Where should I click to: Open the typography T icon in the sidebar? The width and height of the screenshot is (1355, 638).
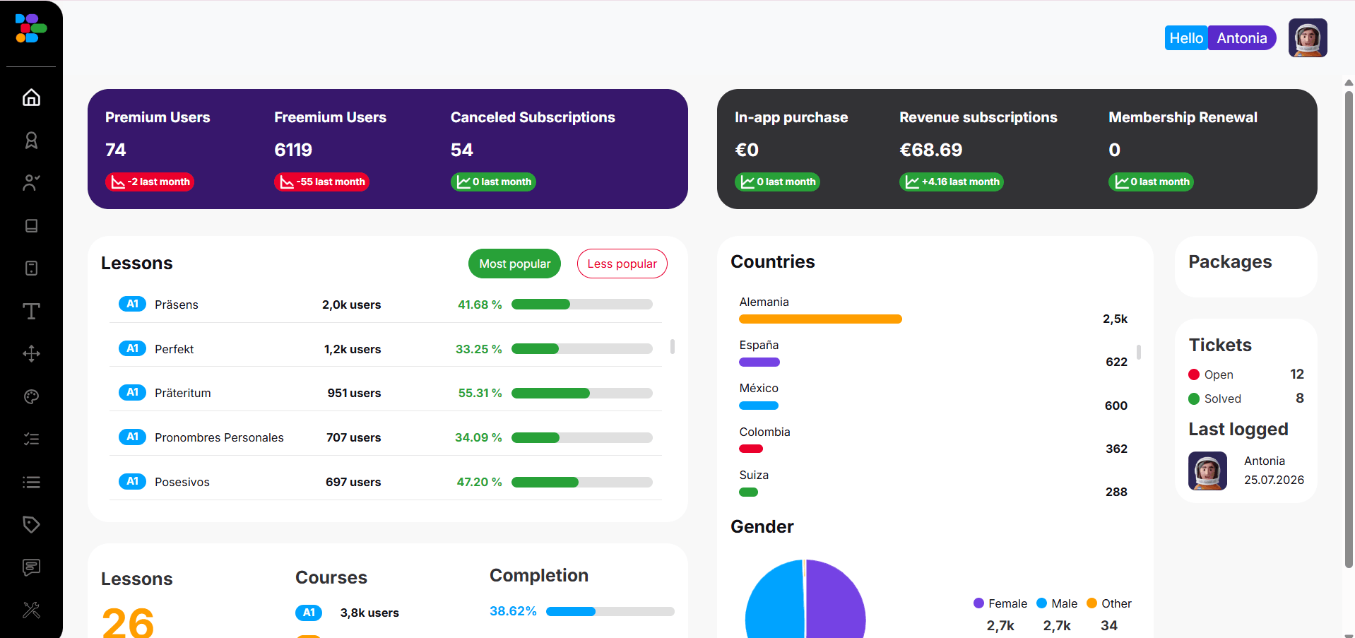point(31,311)
